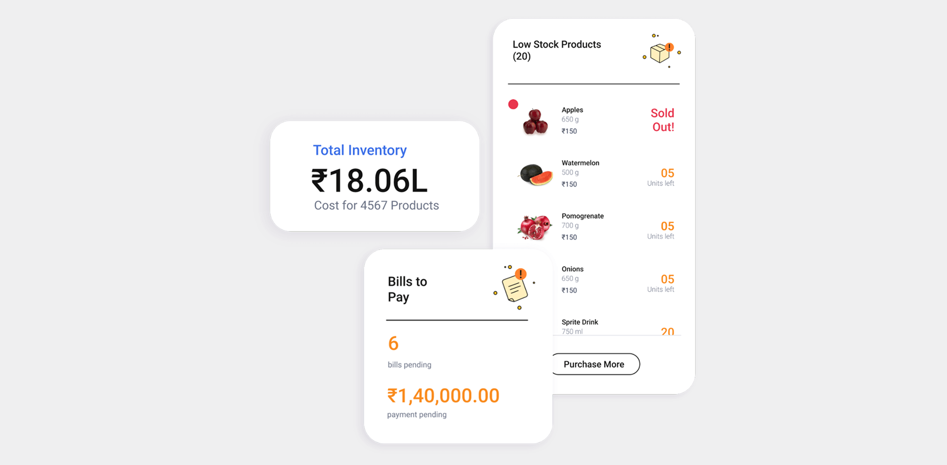Select the watermelon product image
947x465 pixels.
536,175
